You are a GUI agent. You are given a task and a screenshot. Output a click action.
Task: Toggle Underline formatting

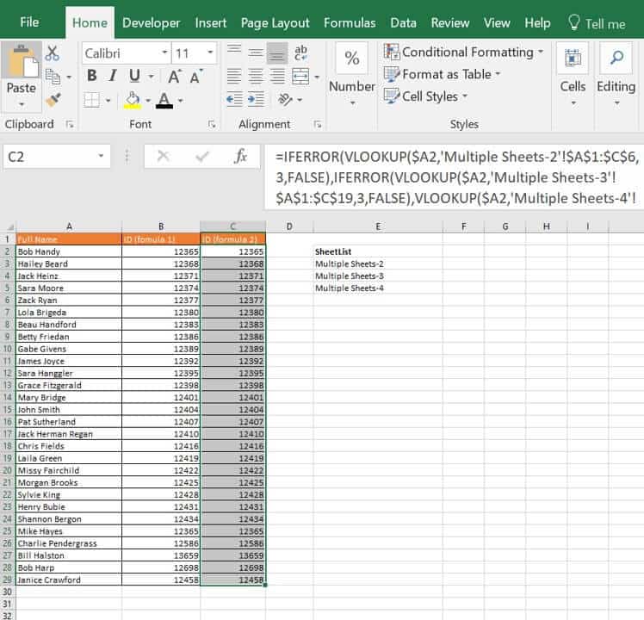click(136, 77)
